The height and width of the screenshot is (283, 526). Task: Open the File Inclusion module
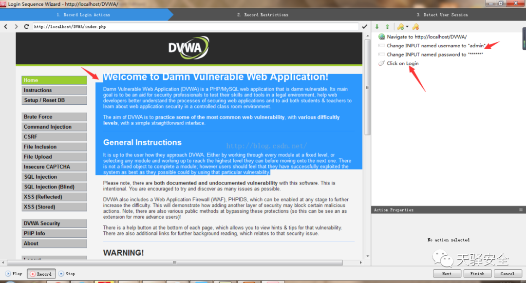55,147
